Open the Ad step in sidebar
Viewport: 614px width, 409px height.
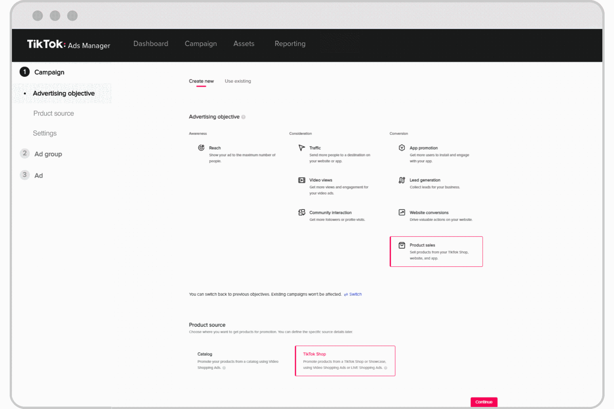click(39, 176)
